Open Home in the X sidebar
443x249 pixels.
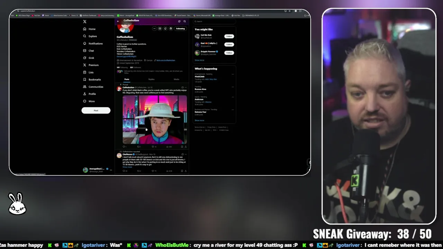click(89, 29)
